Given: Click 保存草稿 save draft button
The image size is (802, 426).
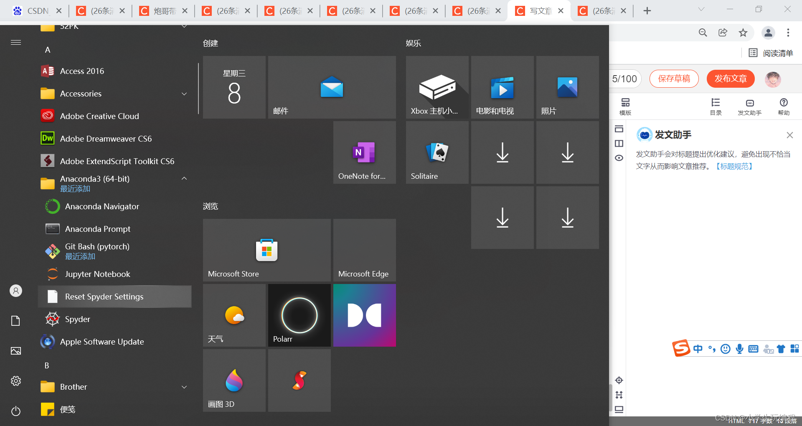Looking at the screenshot, I should click(x=674, y=79).
